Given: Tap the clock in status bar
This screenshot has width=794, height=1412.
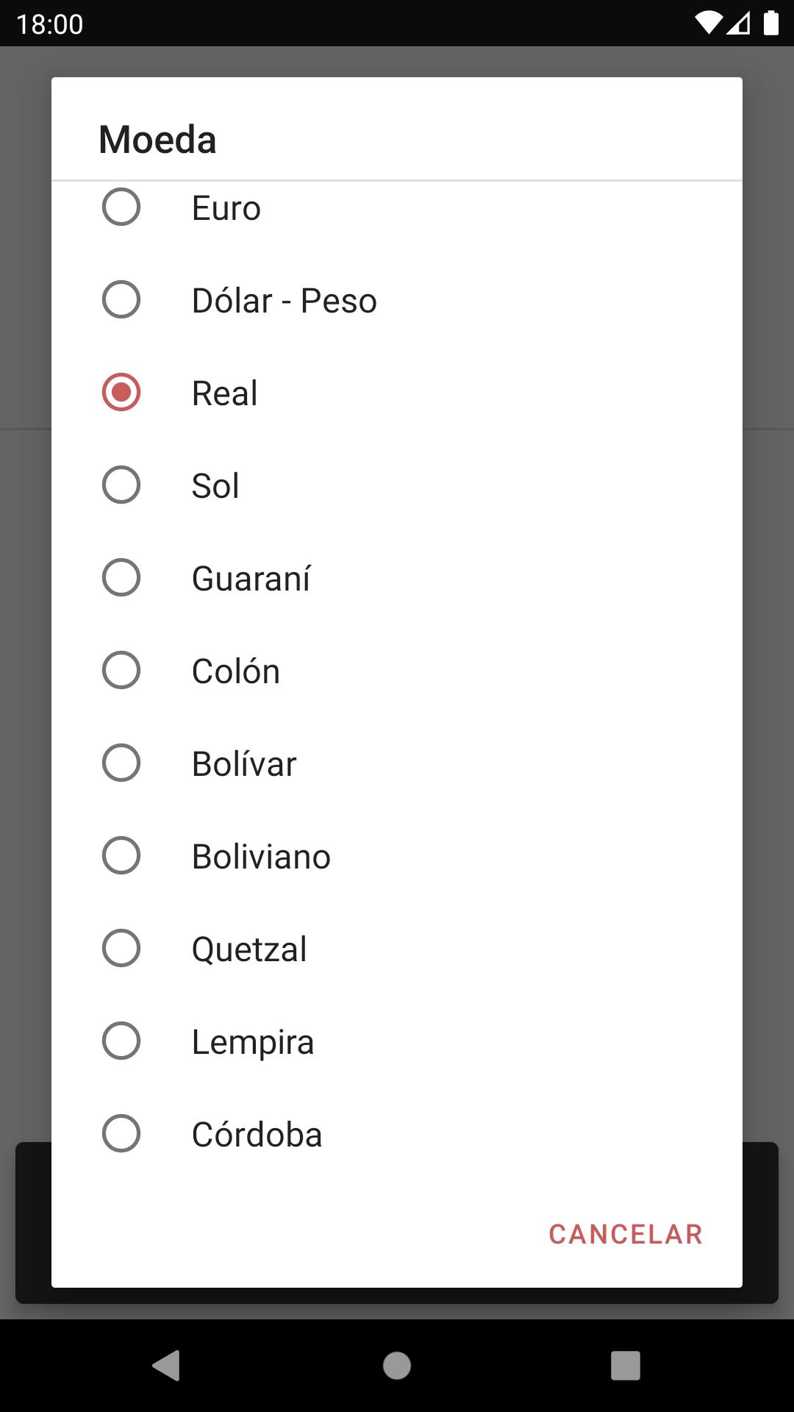Looking at the screenshot, I should (x=50, y=24).
